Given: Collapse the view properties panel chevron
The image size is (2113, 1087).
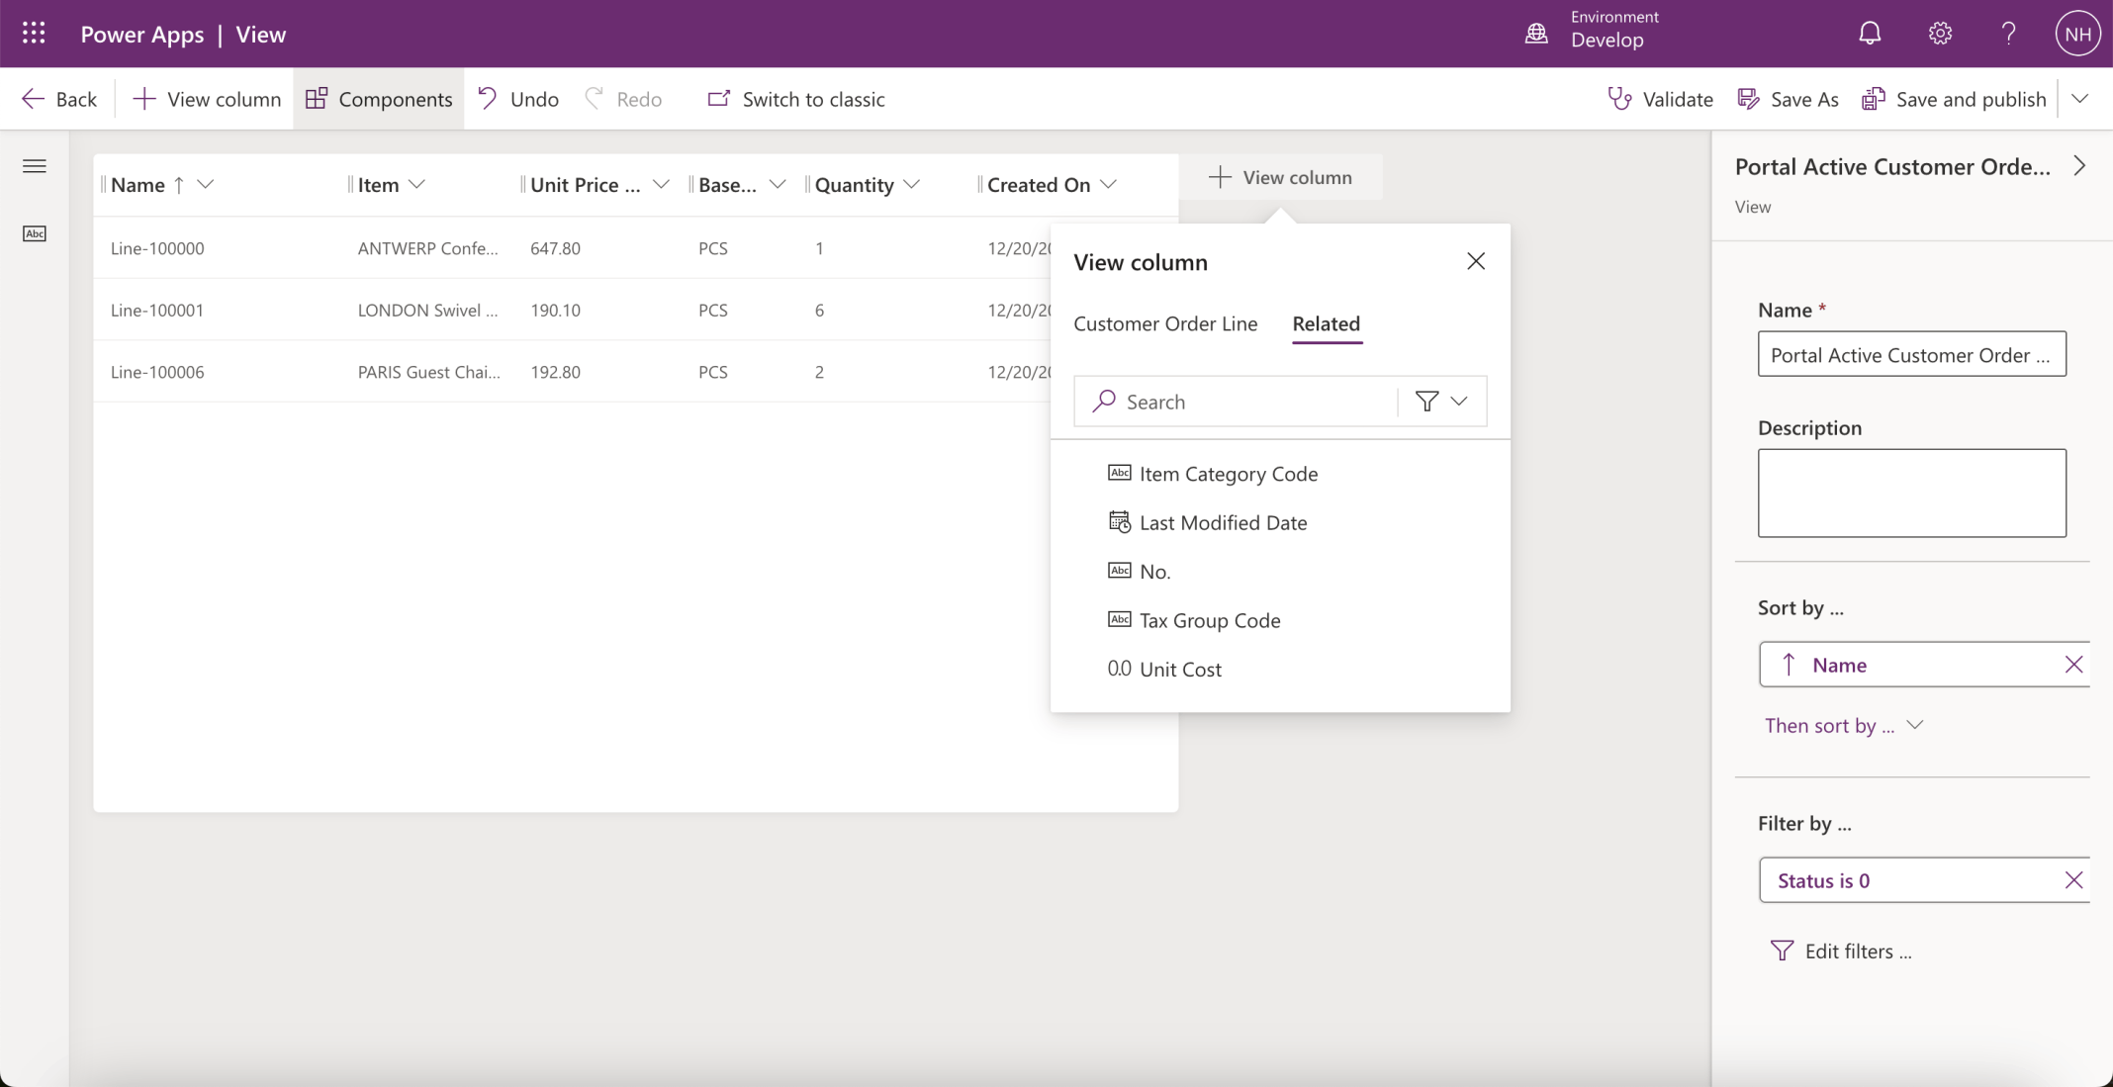Looking at the screenshot, I should click(x=2079, y=166).
